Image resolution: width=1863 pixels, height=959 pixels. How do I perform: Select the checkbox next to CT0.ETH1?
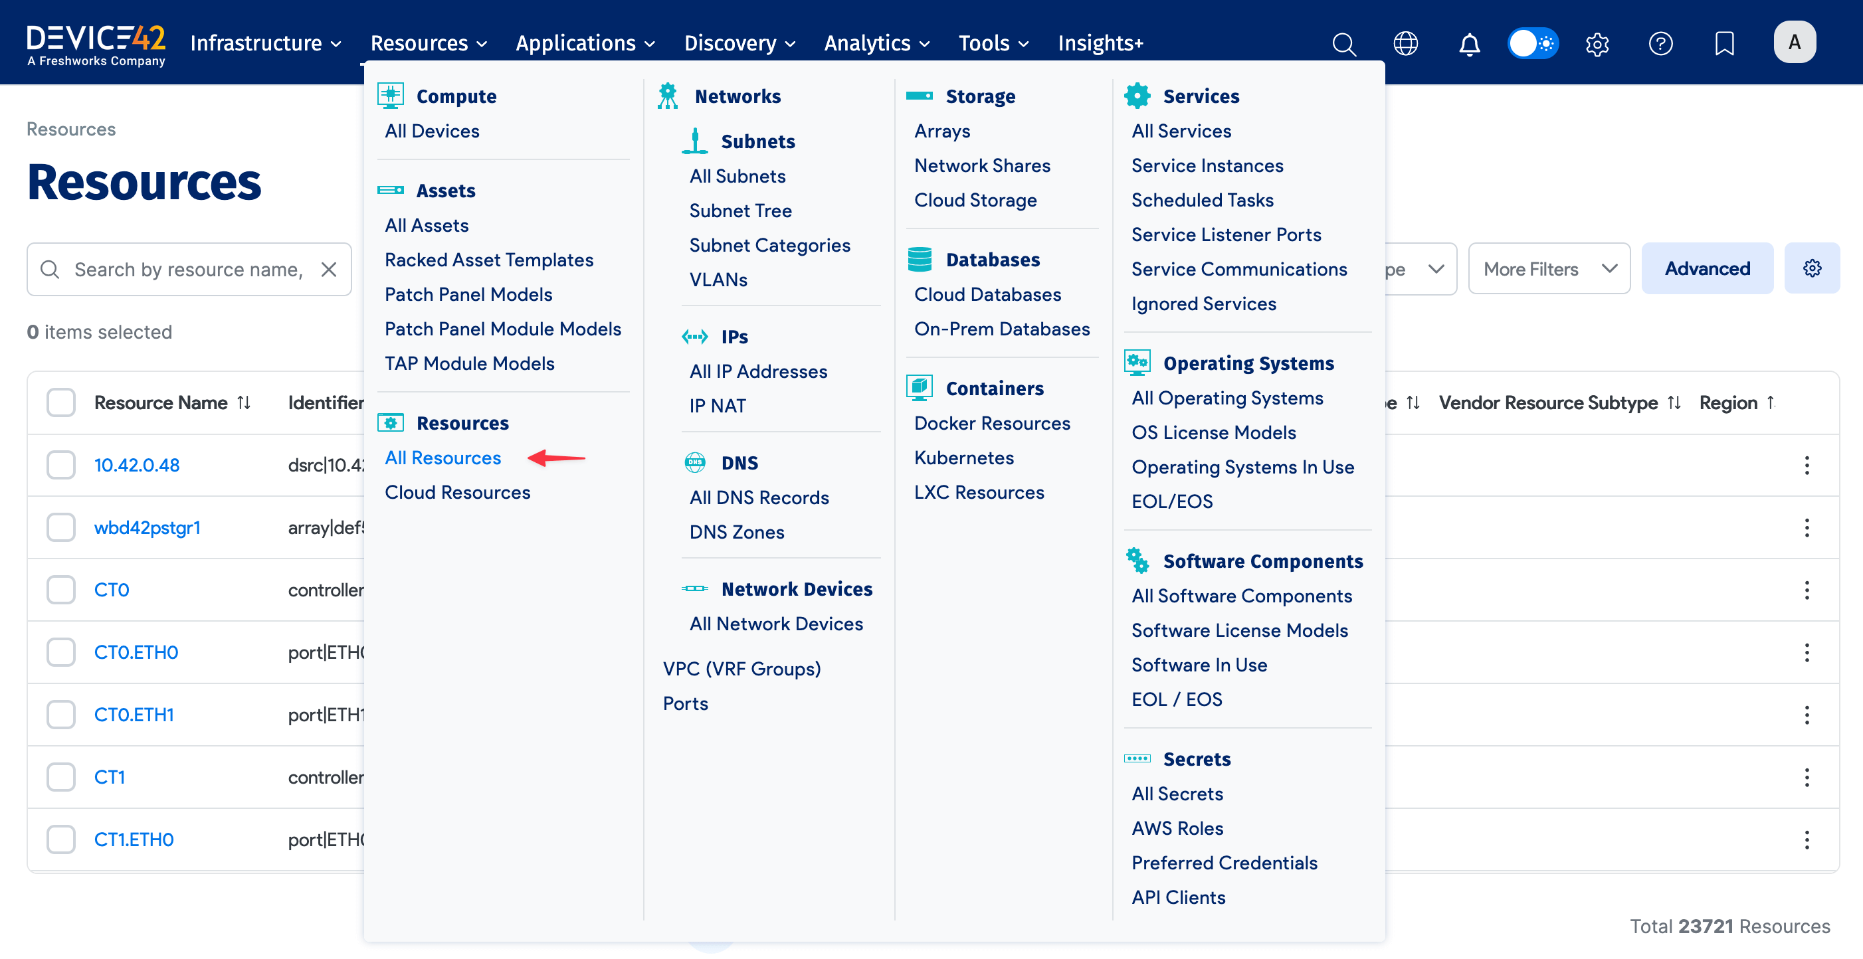[60, 715]
